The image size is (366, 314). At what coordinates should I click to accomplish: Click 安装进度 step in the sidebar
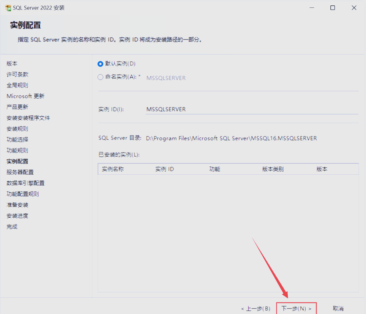17,216
